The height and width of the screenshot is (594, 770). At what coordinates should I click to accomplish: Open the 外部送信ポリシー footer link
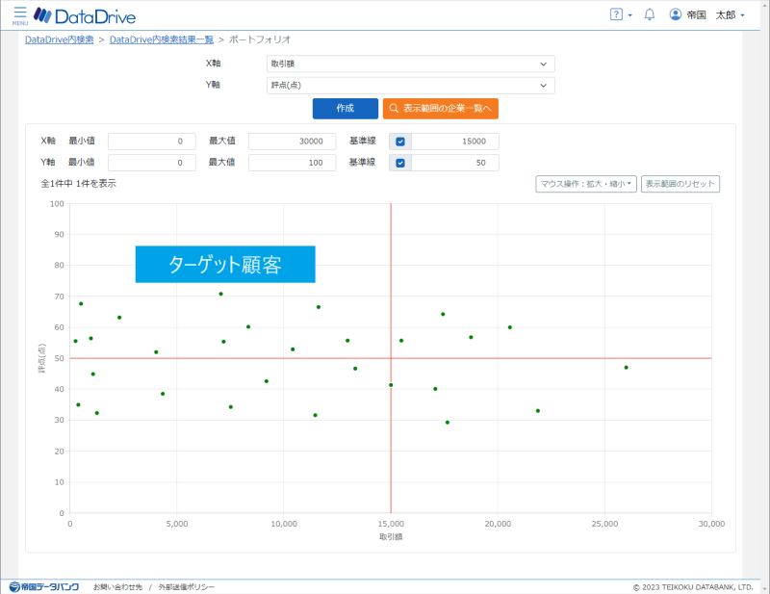click(x=187, y=587)
